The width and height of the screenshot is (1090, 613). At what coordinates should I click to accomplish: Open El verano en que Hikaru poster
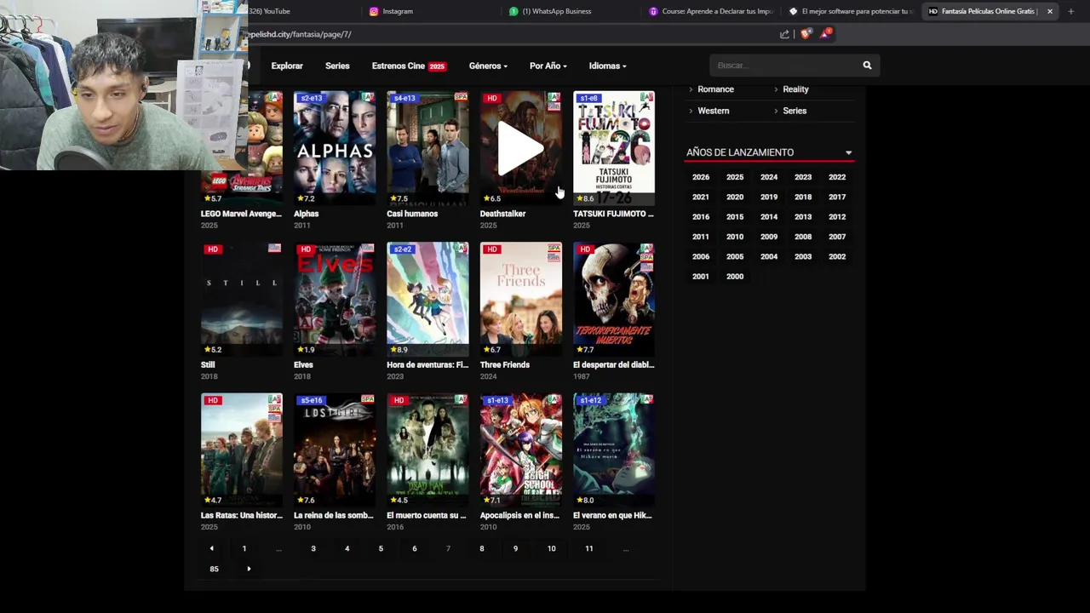[614, 450]
